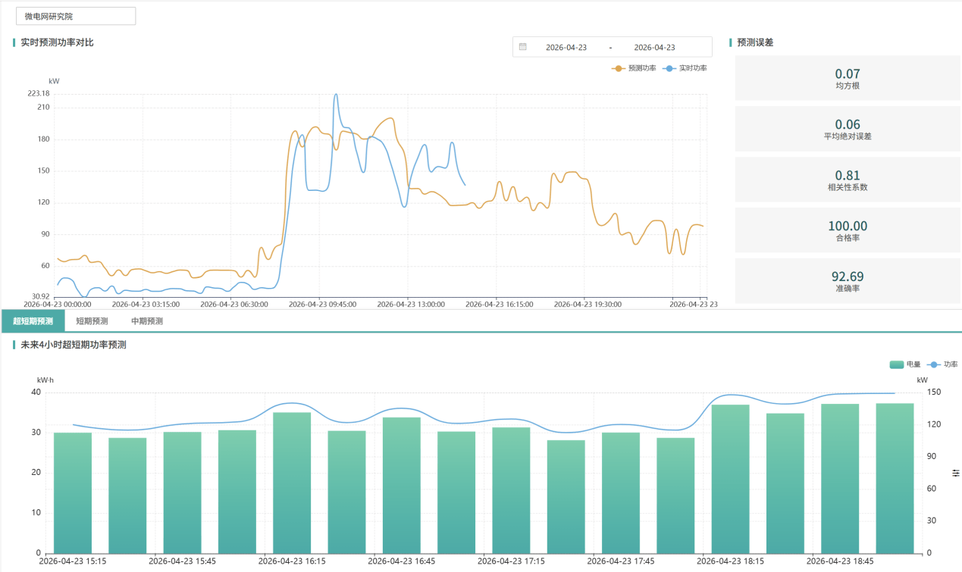
Task: Click the 未来4小时超短期功率预测 heading
Action: point(73,345)
